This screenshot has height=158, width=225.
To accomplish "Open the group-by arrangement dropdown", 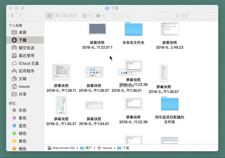I will [x=86, y=15].
